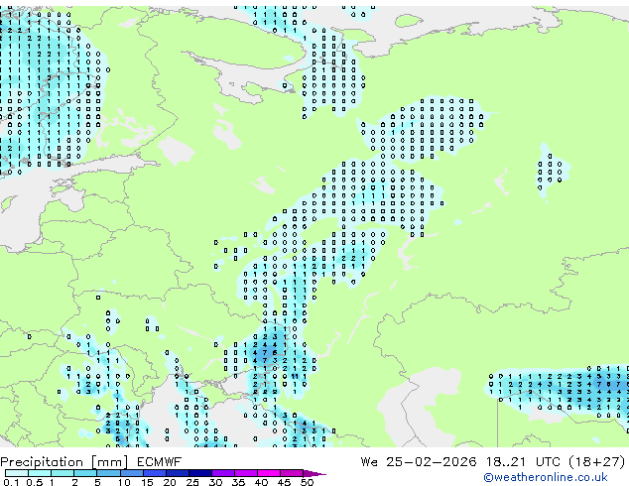The image size is (629, 486).
Task: Click the 'Precipitation' title word
Action: click(42, 462)
